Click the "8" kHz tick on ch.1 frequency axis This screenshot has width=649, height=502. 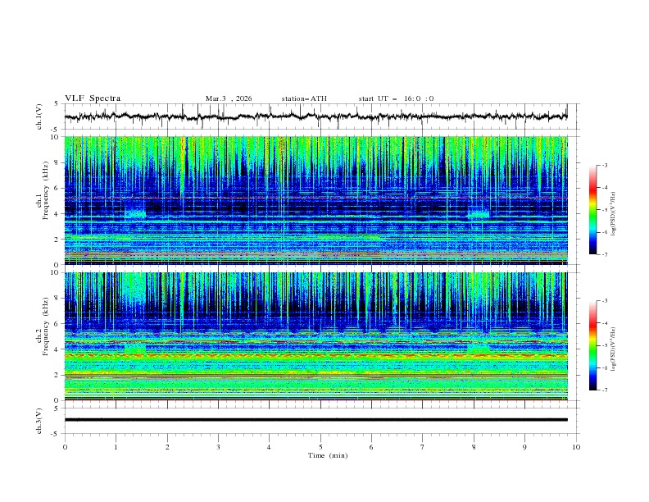point(57,162)
